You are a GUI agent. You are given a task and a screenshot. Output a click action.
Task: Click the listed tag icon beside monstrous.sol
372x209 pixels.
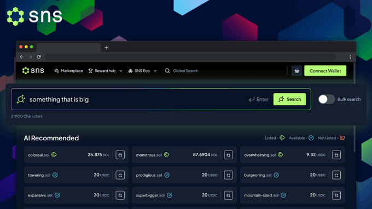166,155
